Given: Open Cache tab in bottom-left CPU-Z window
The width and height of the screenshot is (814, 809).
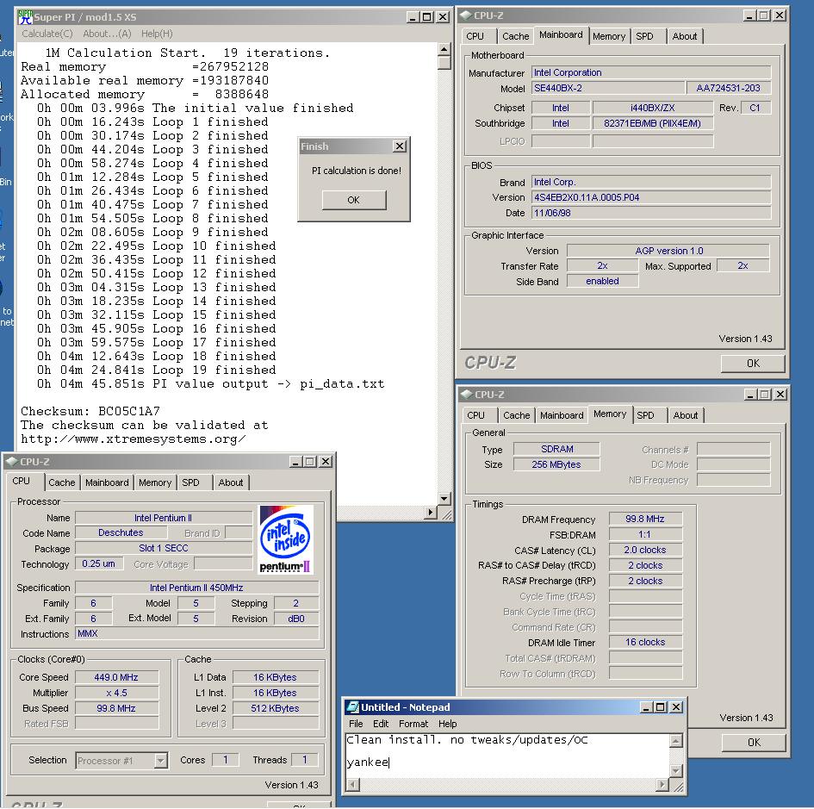Looking at the screenshot, I should (x=62, y=483).
